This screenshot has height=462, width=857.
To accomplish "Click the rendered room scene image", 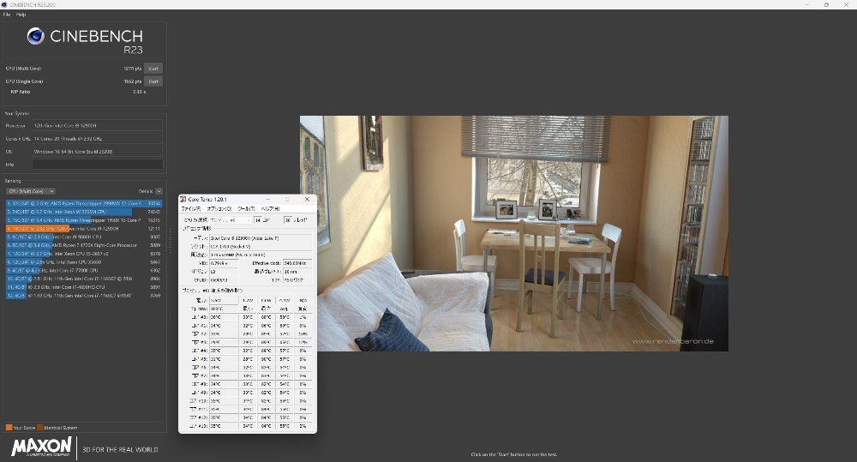I will pos(513,233).
